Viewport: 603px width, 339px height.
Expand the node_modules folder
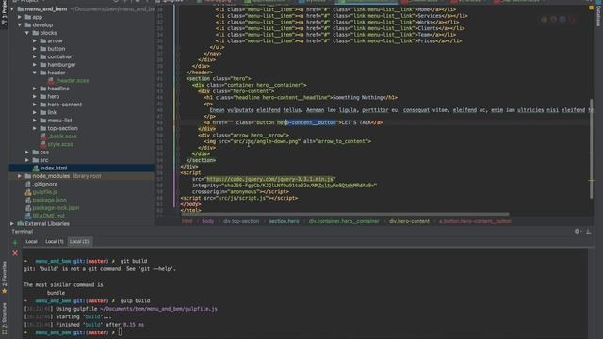click(20, 176)
